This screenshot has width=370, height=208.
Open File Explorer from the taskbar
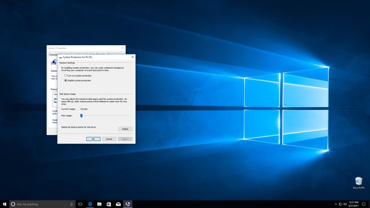pos(99,204)
